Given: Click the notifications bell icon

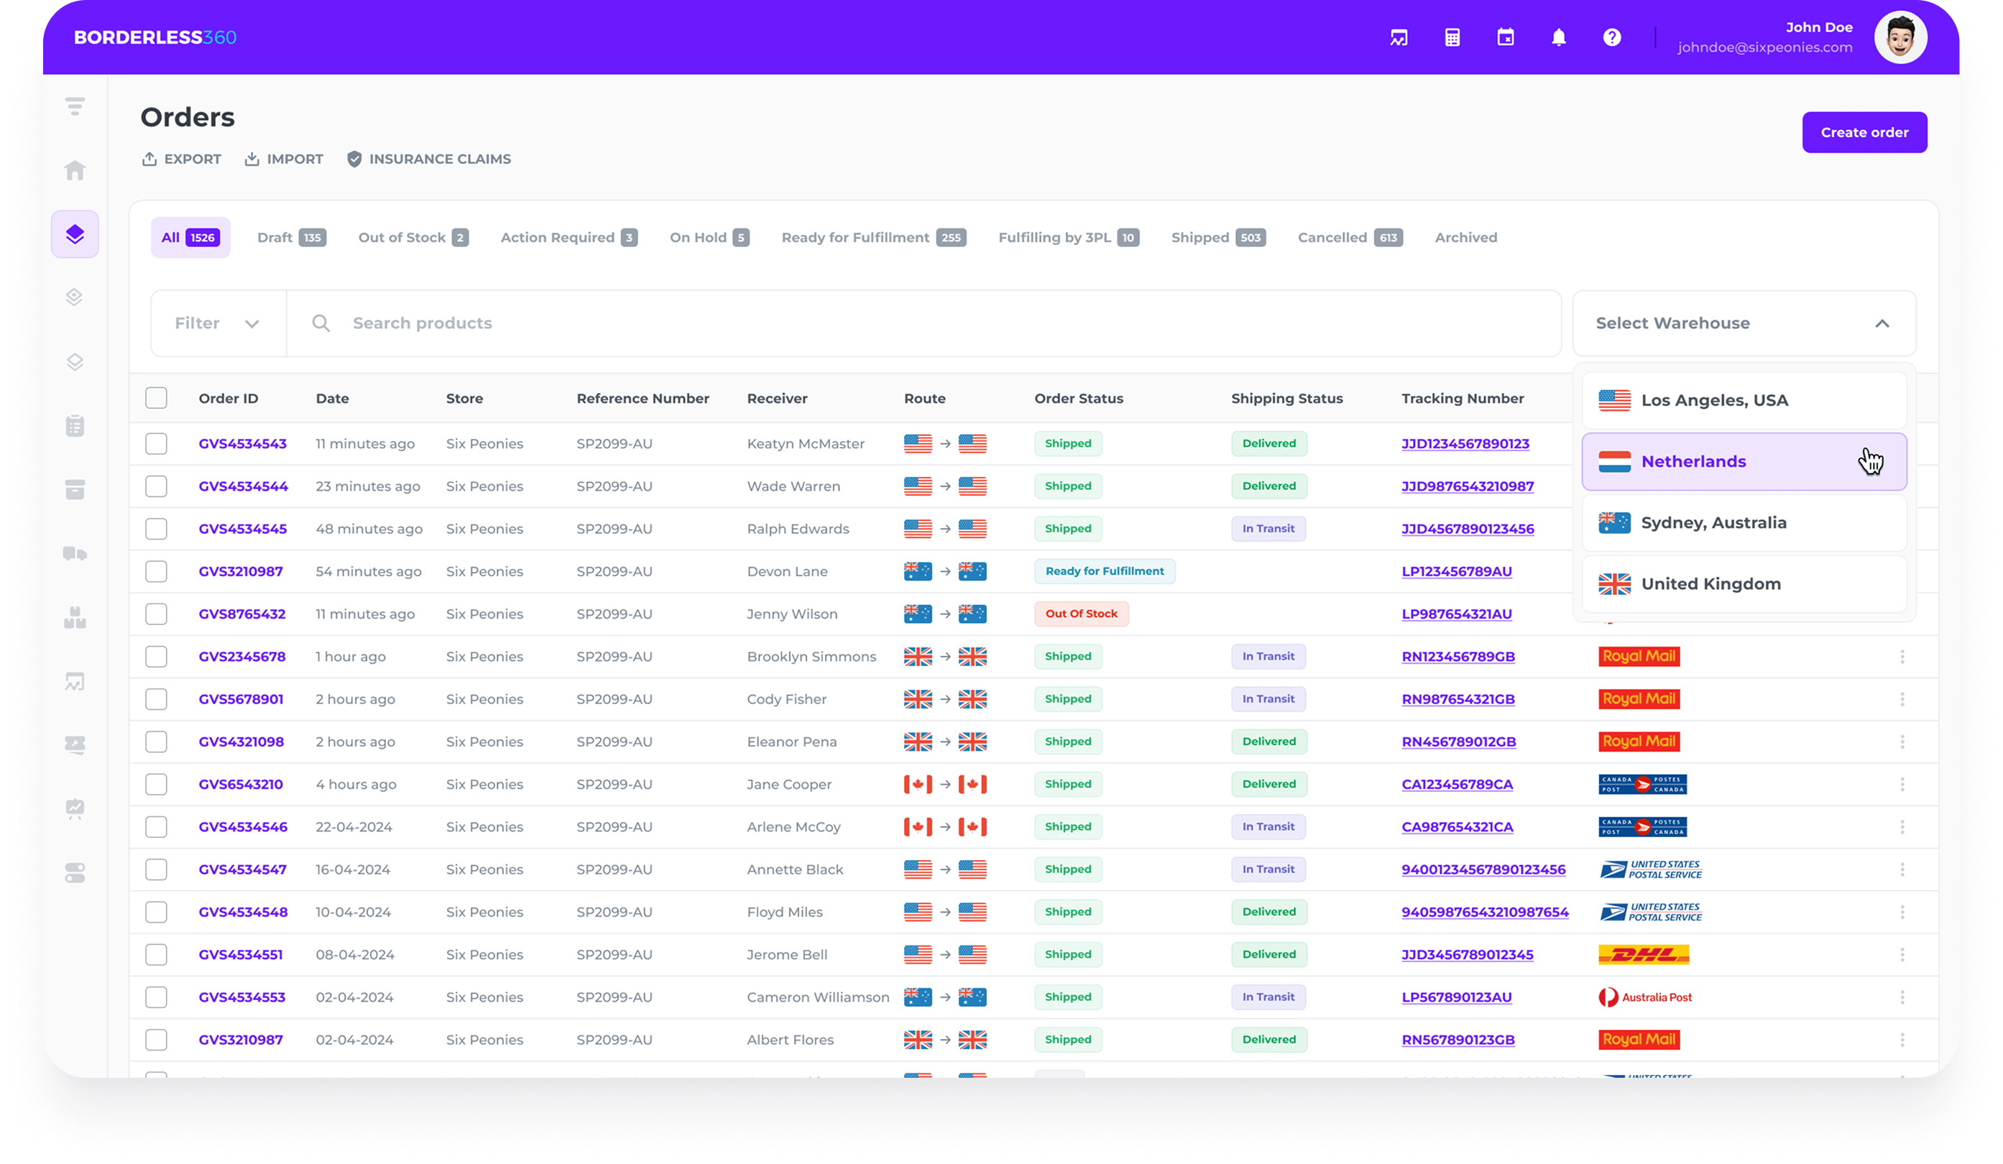Looking at the screenshot, I should [x=1559, y=37].
